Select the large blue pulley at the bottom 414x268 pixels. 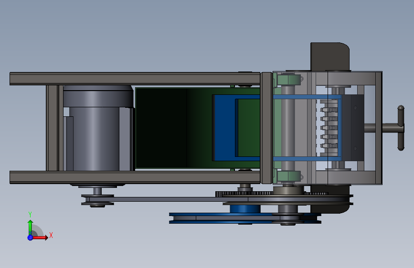[x=245, y=218]
